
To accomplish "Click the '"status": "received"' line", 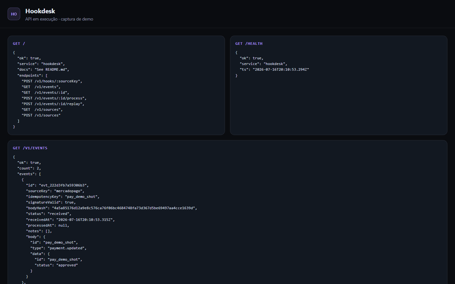I will pyautogui.click(x=49, y=214).
